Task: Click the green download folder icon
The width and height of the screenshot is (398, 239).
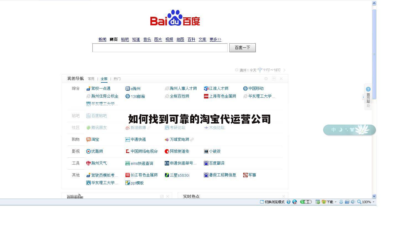Action: (x=324, y=202)
